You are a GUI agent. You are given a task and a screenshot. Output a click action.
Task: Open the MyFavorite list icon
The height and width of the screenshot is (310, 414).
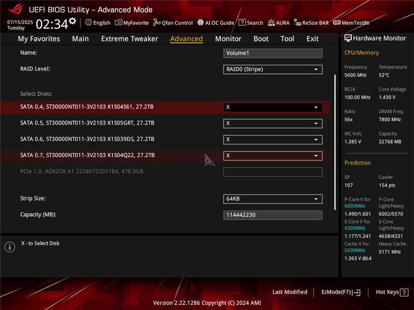pos(119,23)
